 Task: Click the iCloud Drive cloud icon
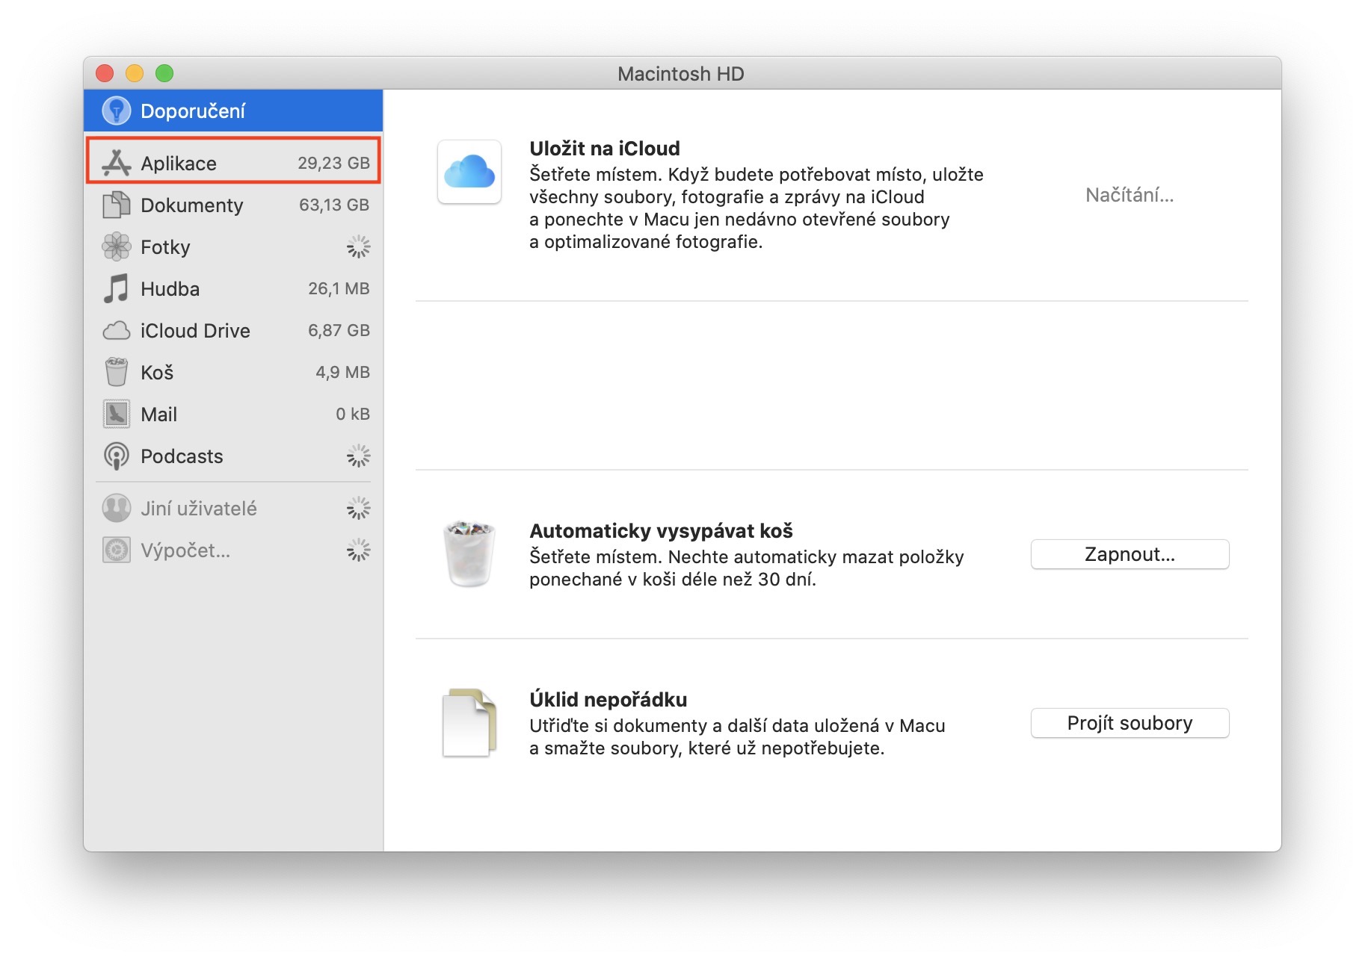(x=116, y=330)
